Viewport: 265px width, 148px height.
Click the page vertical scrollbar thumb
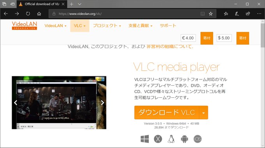263,35
